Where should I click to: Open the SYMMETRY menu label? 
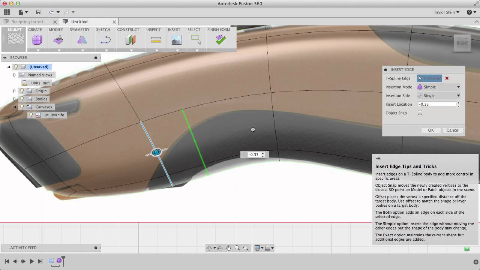click(x=79, y=30)
